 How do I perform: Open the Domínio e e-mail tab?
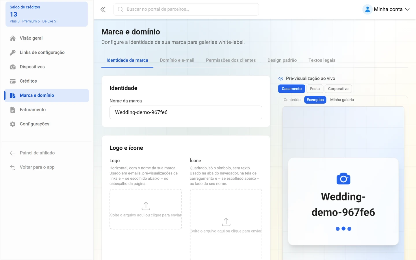pyautogui.click(x=177, y=60)
